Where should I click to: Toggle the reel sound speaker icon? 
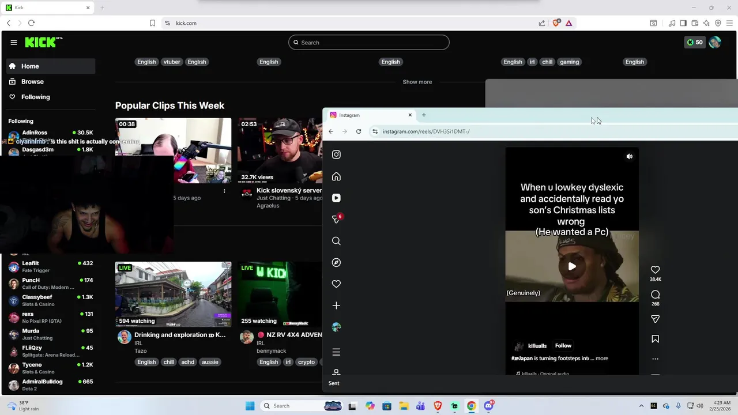[630, 156]
